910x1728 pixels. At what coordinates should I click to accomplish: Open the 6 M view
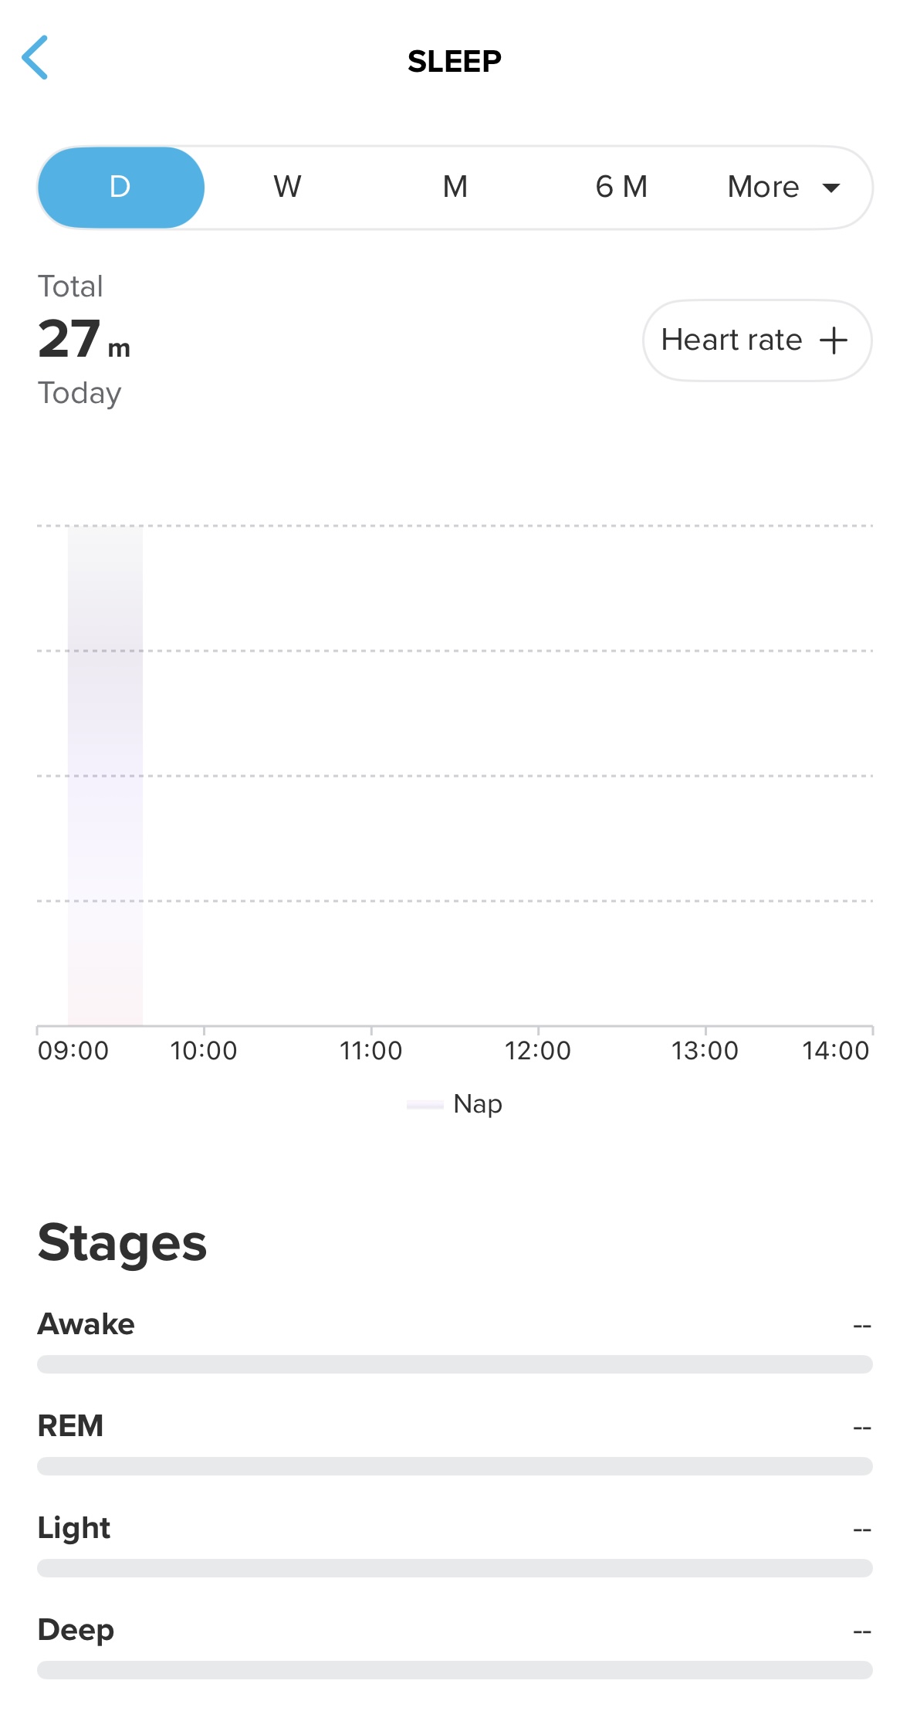point(621,188)
